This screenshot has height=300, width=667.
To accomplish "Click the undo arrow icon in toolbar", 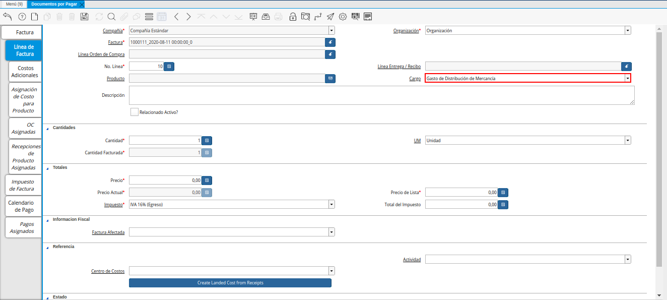I will click(8, 17).
